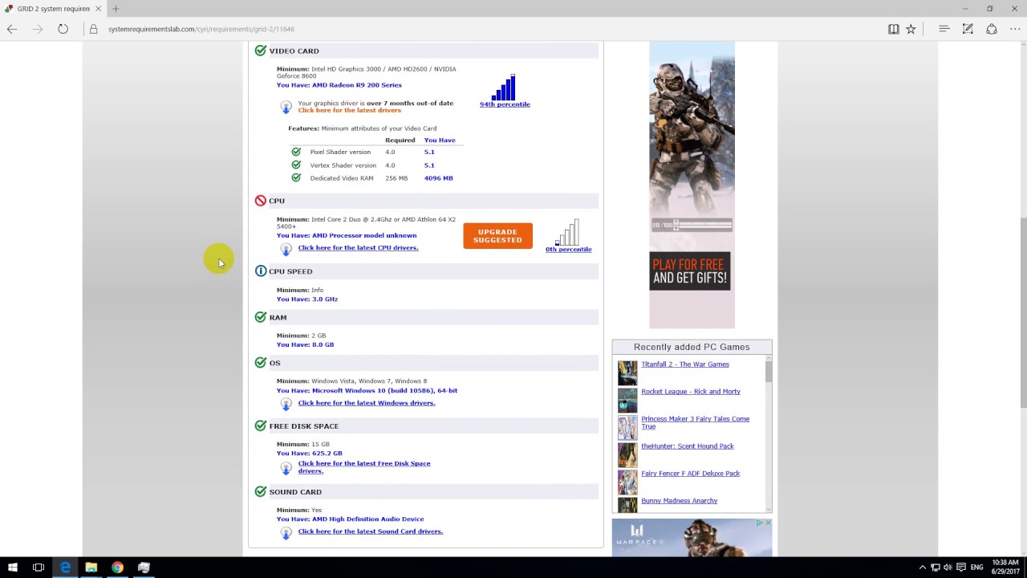Viewport: 1027px width, 578px height.
Task: Close the Warface ad with X icon
Action: tap(768, 523)
